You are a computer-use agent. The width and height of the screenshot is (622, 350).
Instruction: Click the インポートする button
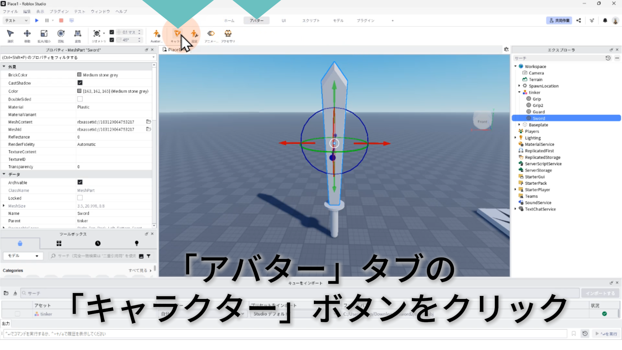[x=600, y=293]
